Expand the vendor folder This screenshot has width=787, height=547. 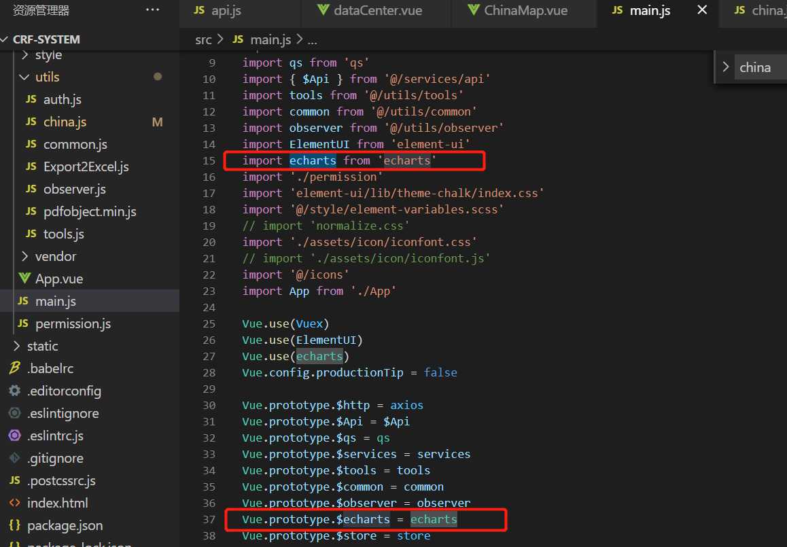click(x=55, y=256)
